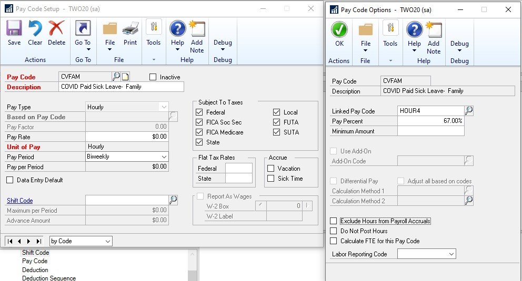
Task: Check Calculate FTE for this Pay Code
Action: (x=333, y=241)
